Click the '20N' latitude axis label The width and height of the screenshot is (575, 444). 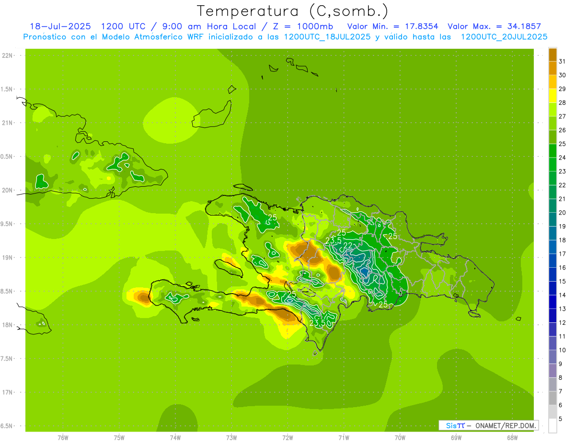click(x=7, y=190)
